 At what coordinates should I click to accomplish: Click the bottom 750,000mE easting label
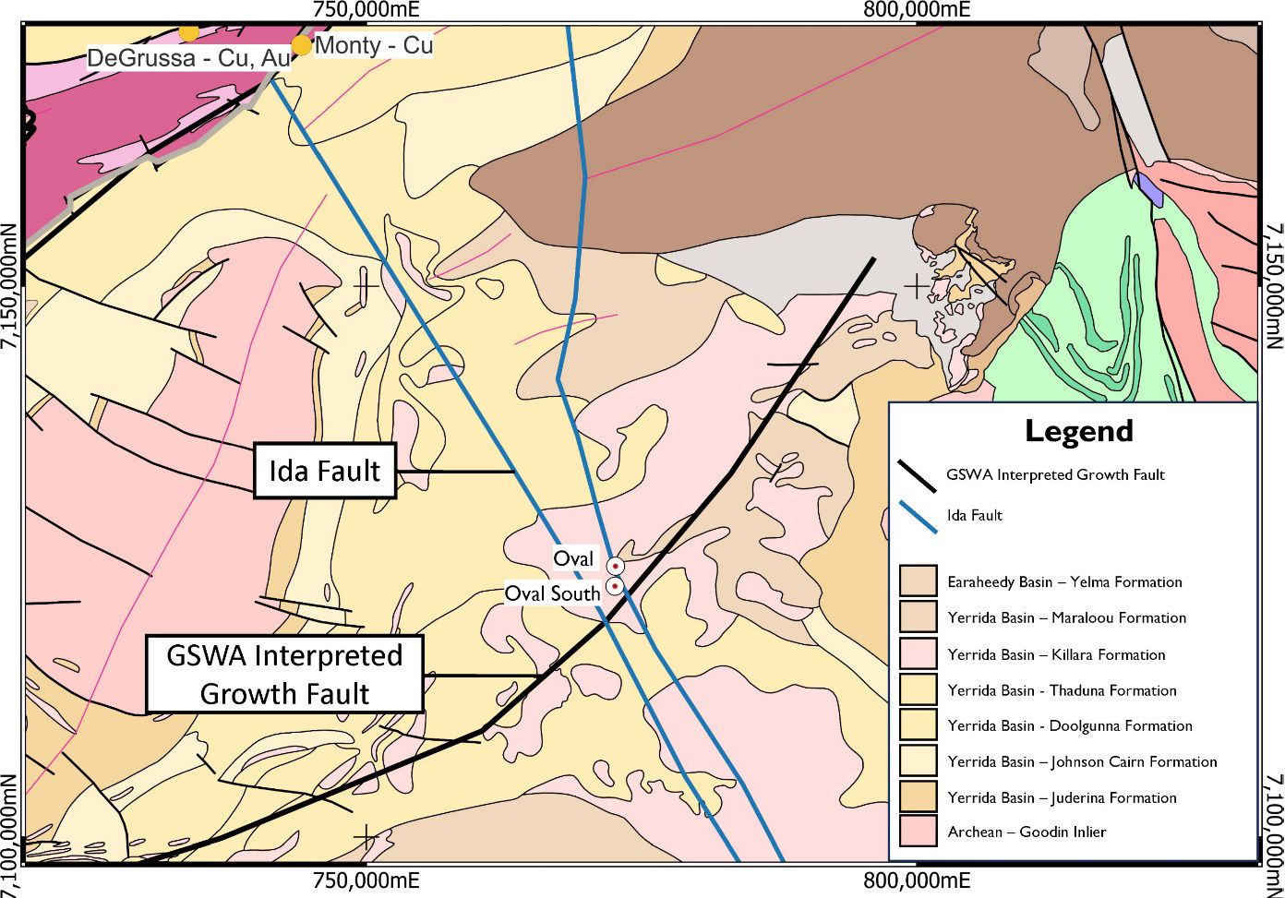click(x=366, y=880)
